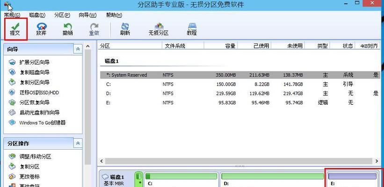Click the 复制磁盘向导 icon
Image resolution: width=384 pixels, height=187 pixels.
[12, 72]
